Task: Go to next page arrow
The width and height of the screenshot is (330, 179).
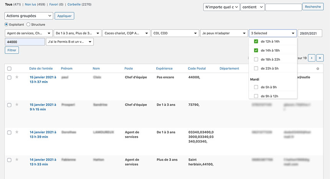Action: (312, 58)
